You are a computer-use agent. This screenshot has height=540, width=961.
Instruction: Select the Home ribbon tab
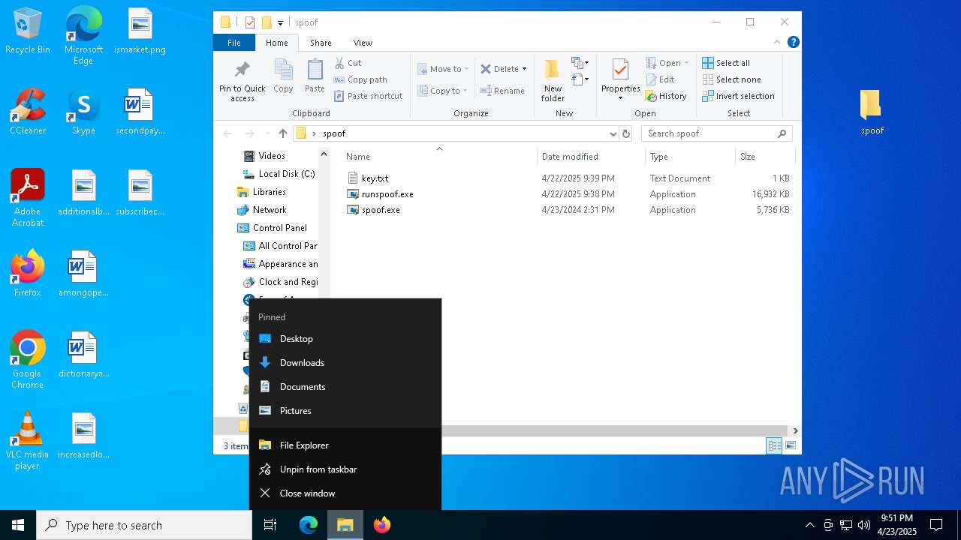coord(276,43)
